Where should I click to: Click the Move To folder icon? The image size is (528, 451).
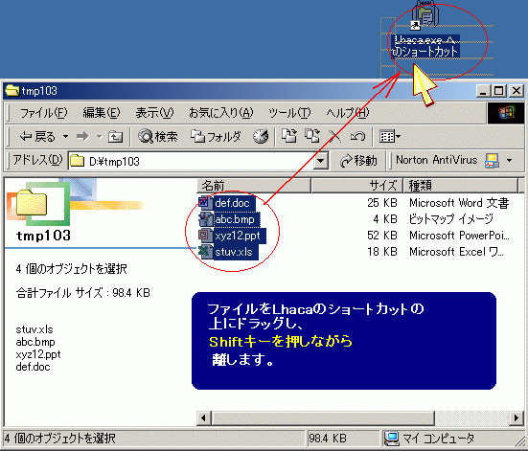point(289,136)
